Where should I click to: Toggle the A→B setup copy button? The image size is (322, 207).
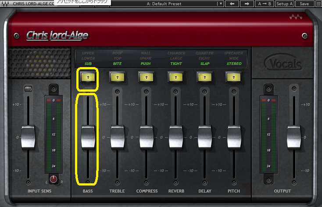[x=265, y=4]
